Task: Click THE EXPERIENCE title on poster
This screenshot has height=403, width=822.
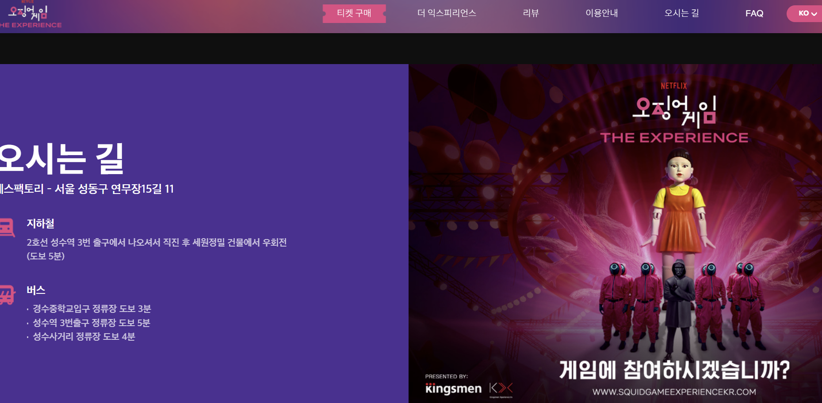Action: tap(674, 138)
